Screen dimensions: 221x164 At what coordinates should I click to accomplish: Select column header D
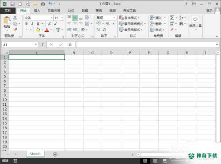pos(111,53)
